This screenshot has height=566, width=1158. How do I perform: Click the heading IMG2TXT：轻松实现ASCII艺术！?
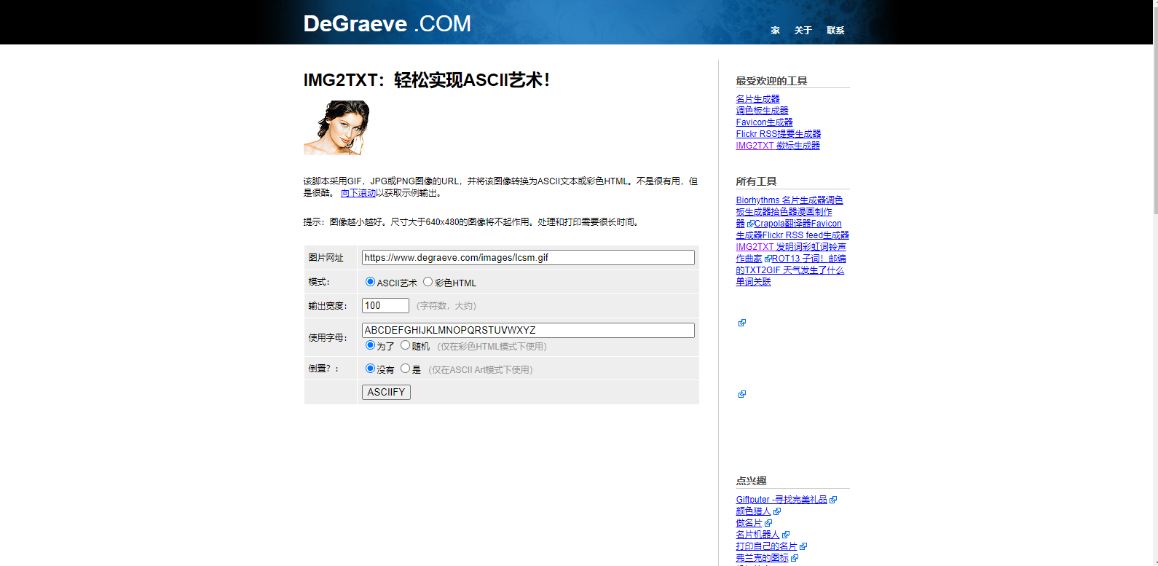[x=427, y=80]
